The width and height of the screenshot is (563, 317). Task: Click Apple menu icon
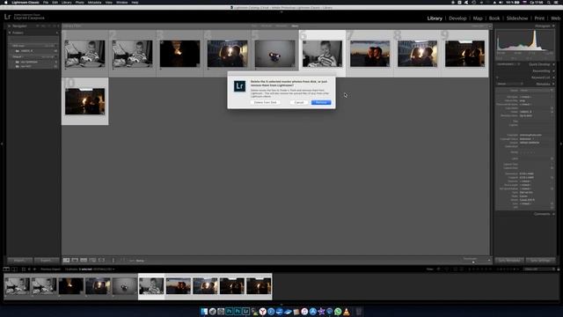(6, 2)
